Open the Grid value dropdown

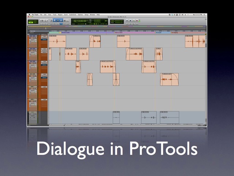pyautogui.click(x=123, y=21)
